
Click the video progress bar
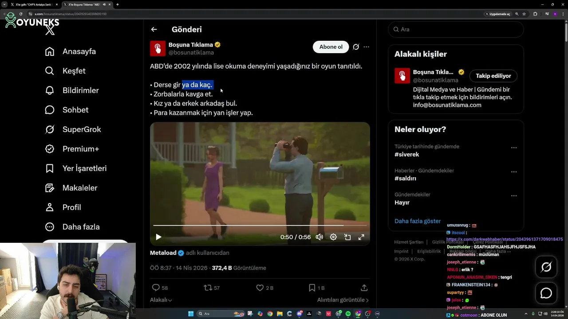click(260, 226)
